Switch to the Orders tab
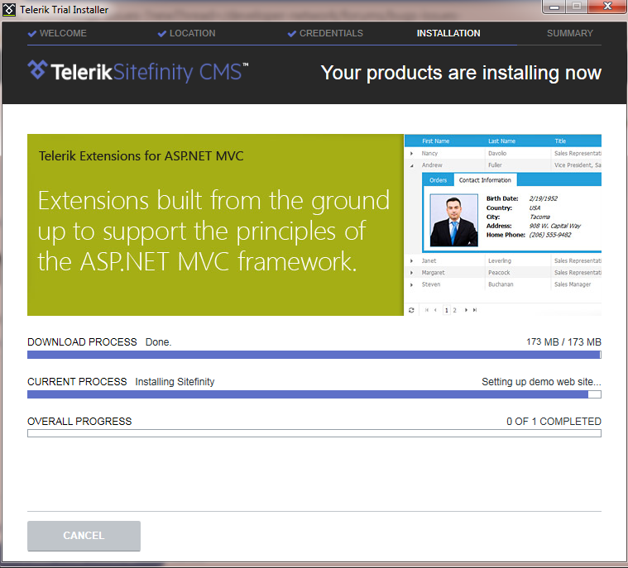 tap(439, 180)
